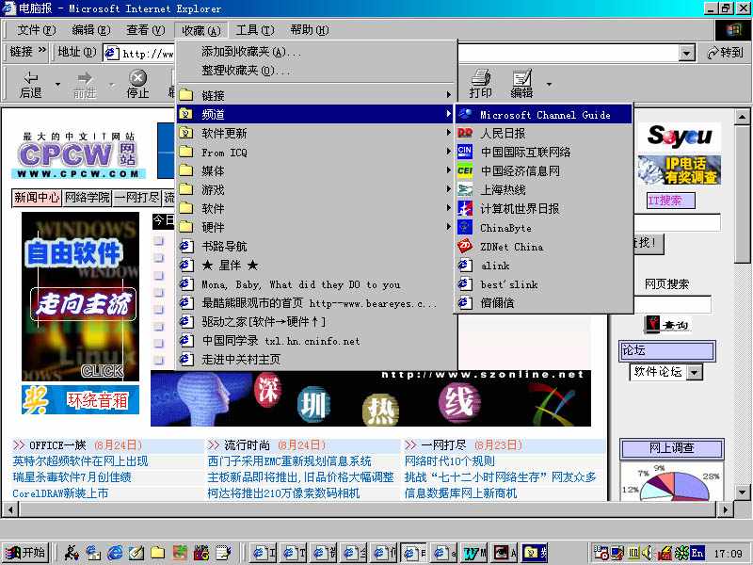Click the Internet Explorer quick launch icon
Image resolution: width=753 pixels, height=565 pixels.
(114, 553)
